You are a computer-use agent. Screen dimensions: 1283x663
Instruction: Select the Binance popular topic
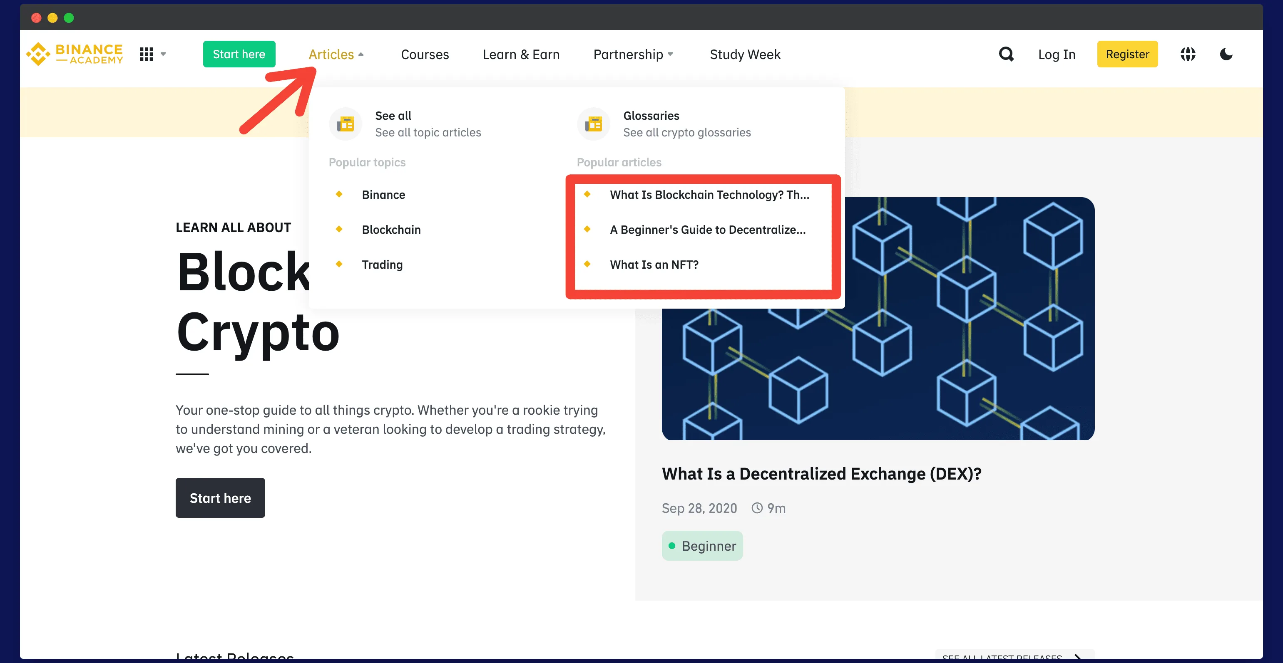[x=383, y=195]
